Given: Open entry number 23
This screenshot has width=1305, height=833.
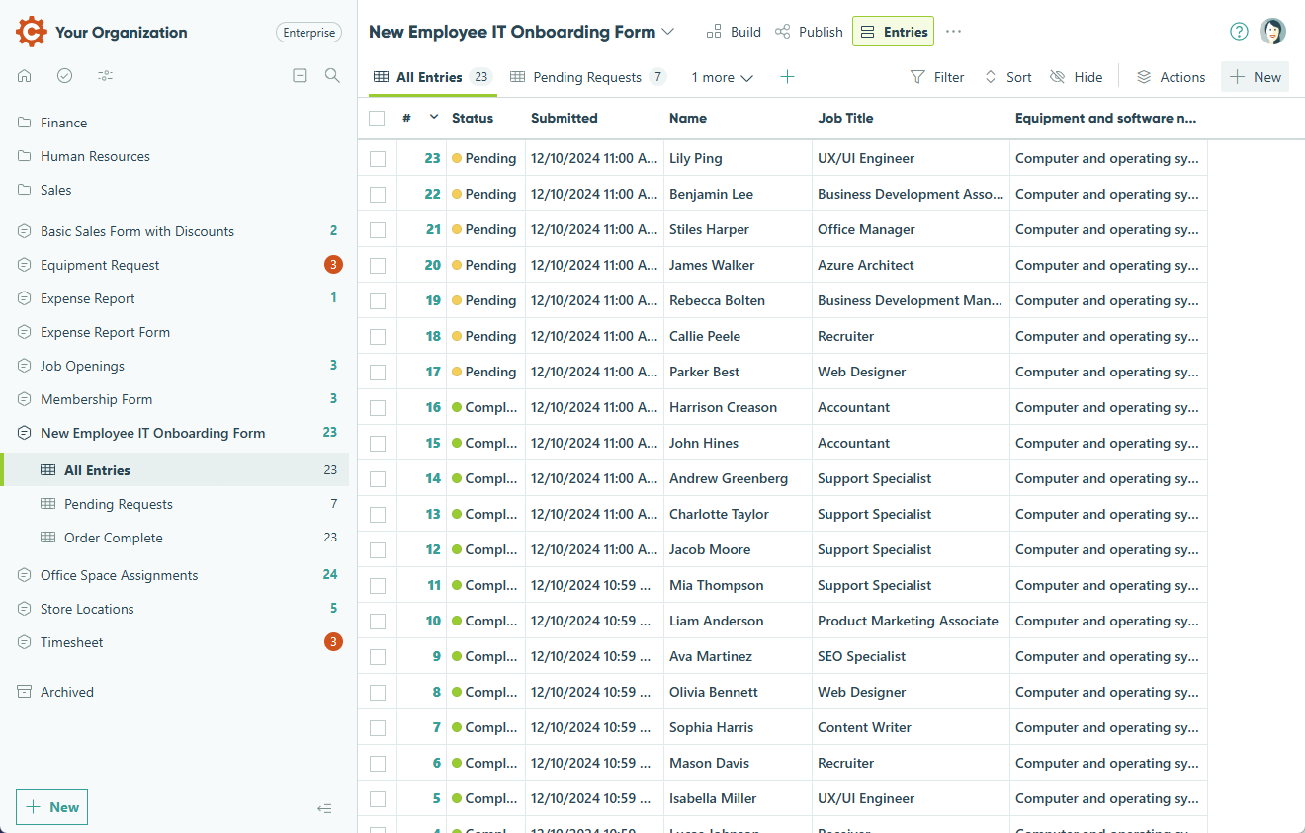Looking at the screenshot, I should [433, 158].
